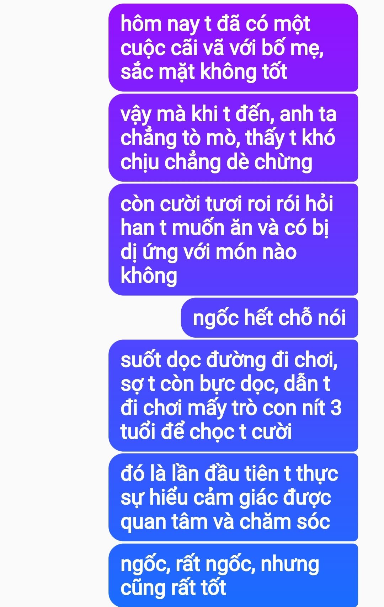
Task: Tap the last message "ngốc, rất ngốc, nhưng"
Action: [x=233, y=575]
